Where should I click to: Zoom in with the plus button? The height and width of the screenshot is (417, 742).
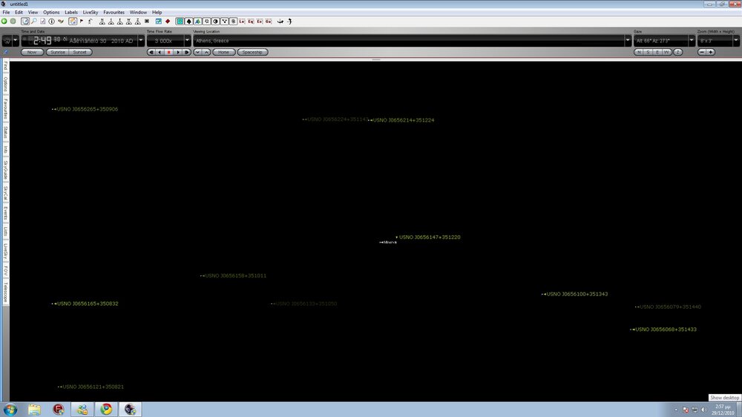click(x=710, y=53)
